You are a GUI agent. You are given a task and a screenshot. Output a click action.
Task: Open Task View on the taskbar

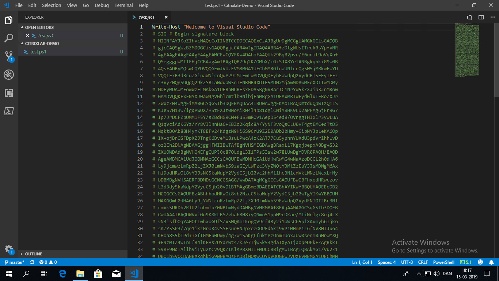tap(44, 273)
